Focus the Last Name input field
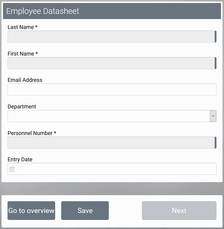Viewport: 224px width, 229px height. click(111, 37)
